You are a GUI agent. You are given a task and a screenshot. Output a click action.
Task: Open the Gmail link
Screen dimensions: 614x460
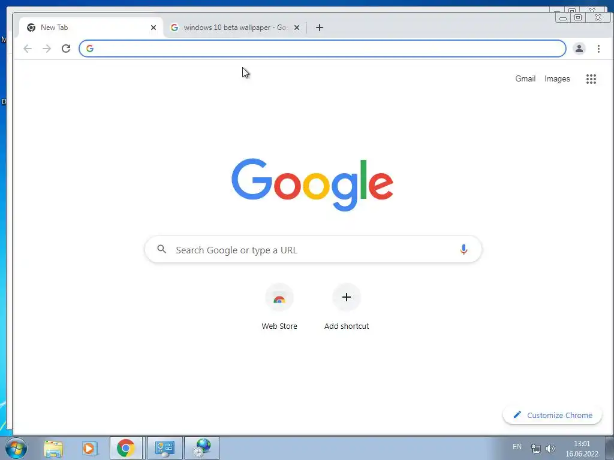coord(525,78)
